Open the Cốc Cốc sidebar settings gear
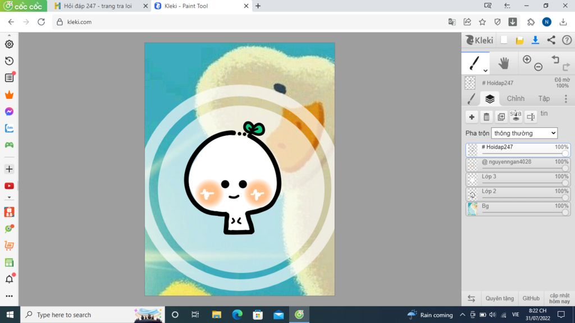 9,44
